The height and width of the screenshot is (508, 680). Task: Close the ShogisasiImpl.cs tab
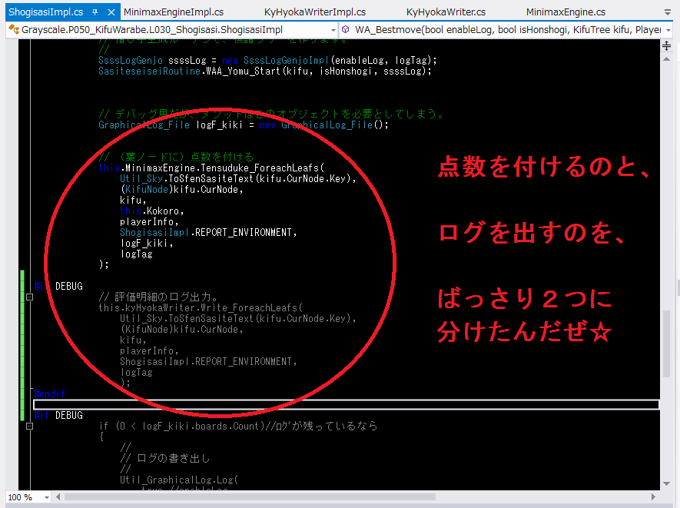click(x=111, y=12)
